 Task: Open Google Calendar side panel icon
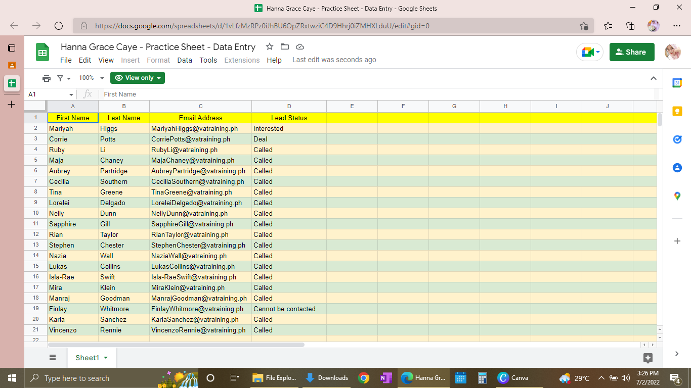click(677, 83)
